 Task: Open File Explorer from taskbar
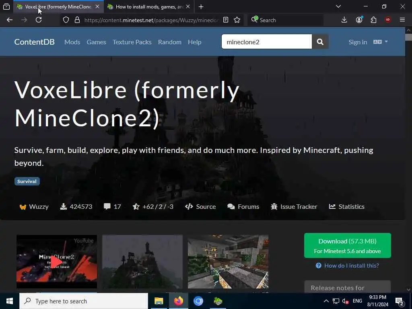coord(159,301)
